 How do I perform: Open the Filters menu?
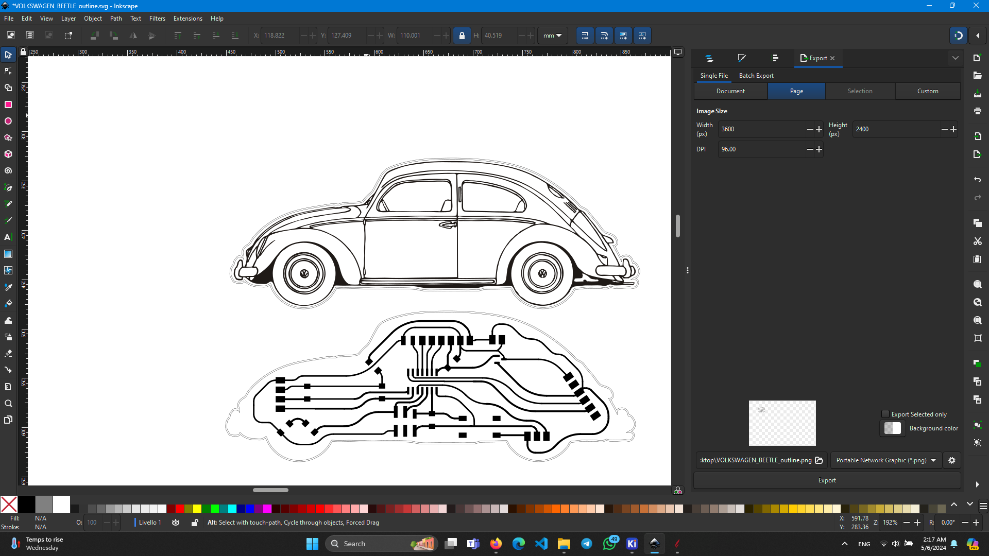point(157,19)
